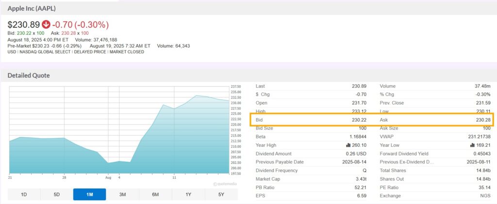
Task: Click the NASDAQ GLOBAL SELECT label
Action: (x=45, y=52)
